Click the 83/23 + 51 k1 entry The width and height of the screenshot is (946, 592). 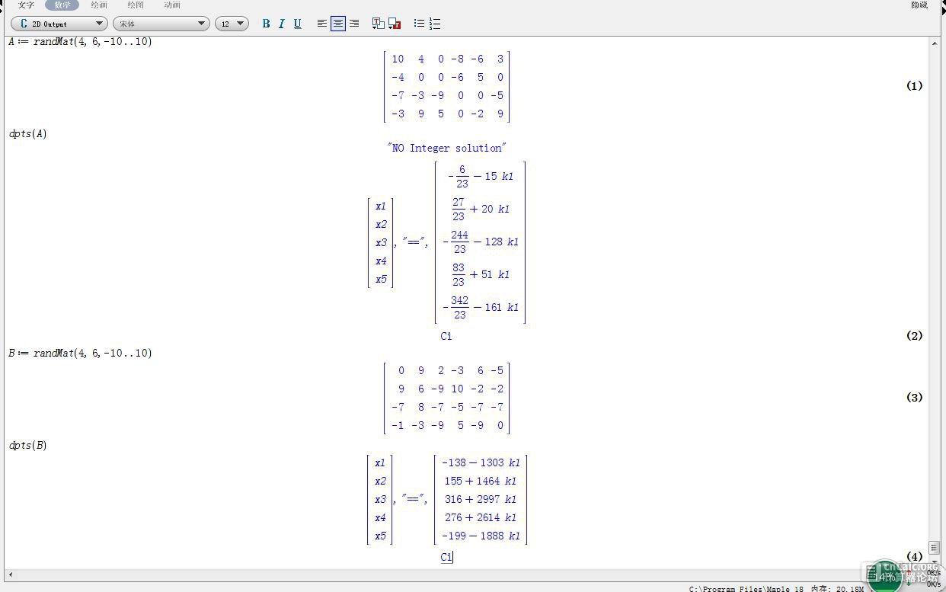pos(481,275)
